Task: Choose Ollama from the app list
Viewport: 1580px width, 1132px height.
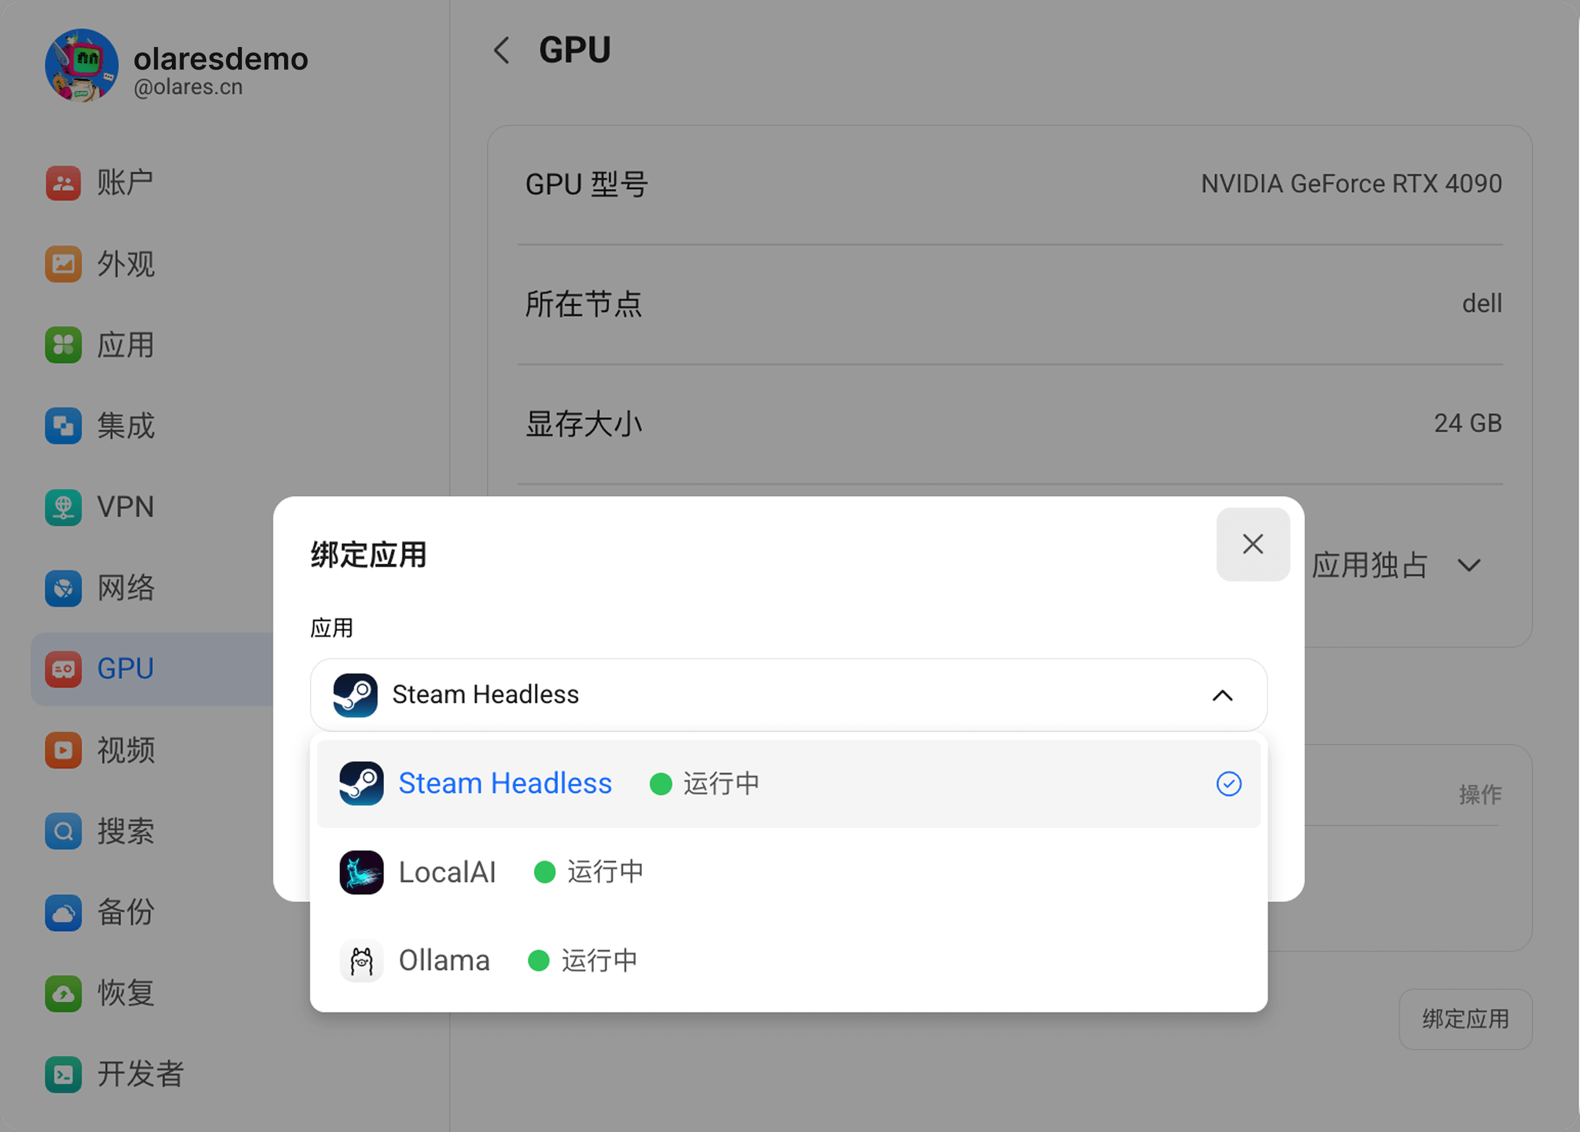Action: (444, 961)
